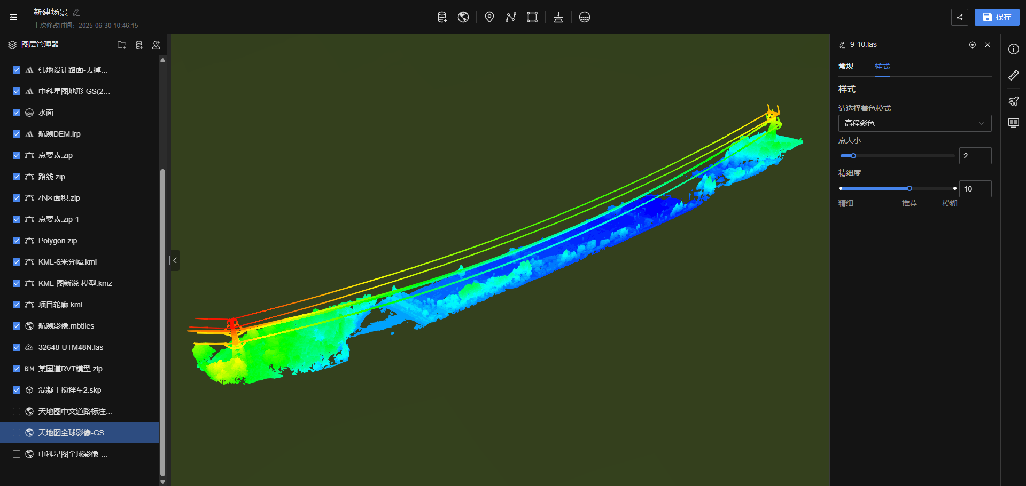Add new folder in layer manager
The width and height of the screenshot is (1026, 486).
122,45
